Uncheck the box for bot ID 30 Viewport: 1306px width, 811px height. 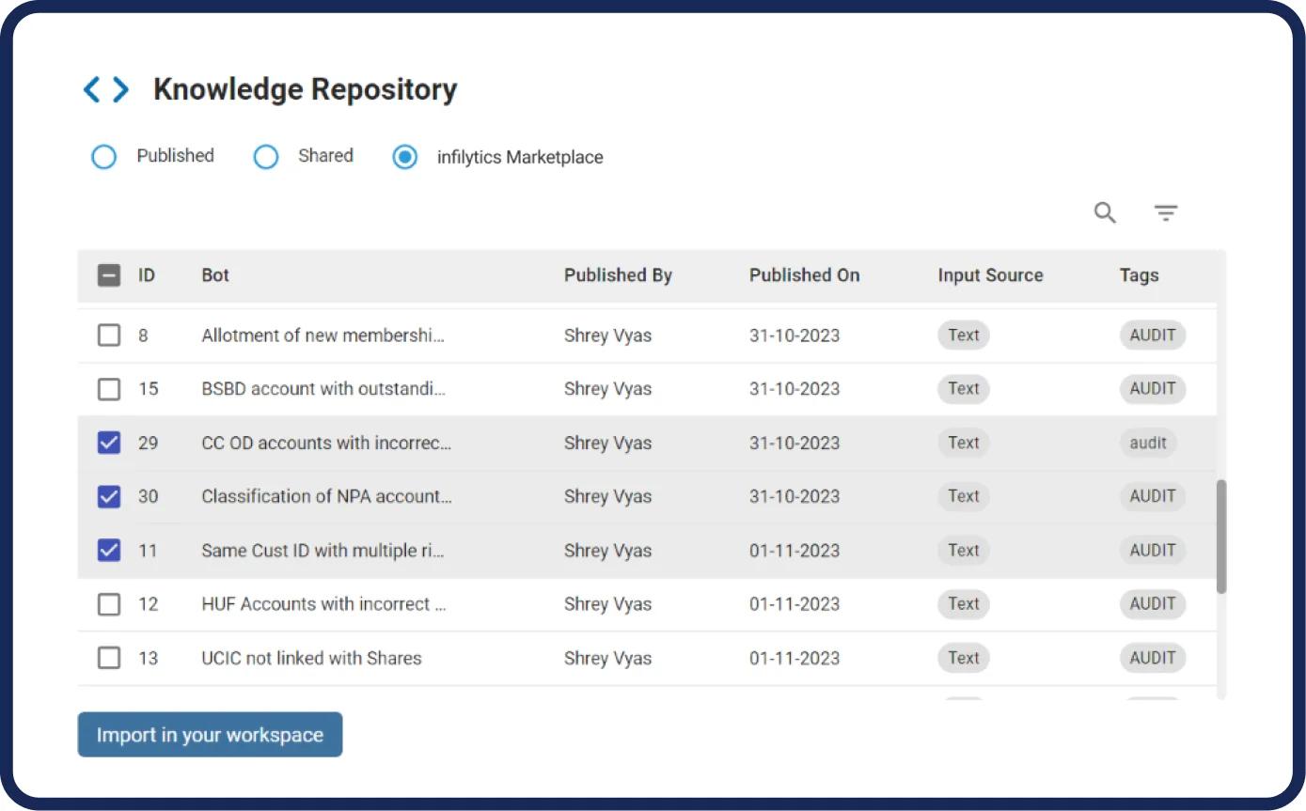point(109,496)
